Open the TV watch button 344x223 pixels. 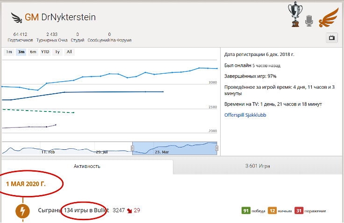point(332,38)
